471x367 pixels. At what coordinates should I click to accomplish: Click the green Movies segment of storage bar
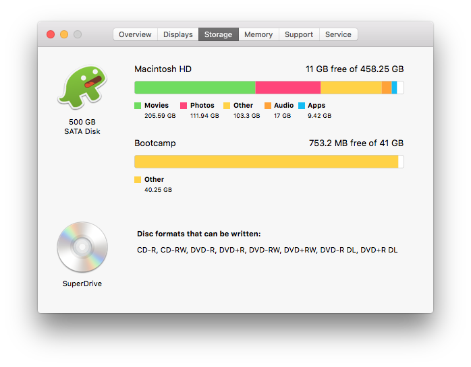[x=194, y=88]
